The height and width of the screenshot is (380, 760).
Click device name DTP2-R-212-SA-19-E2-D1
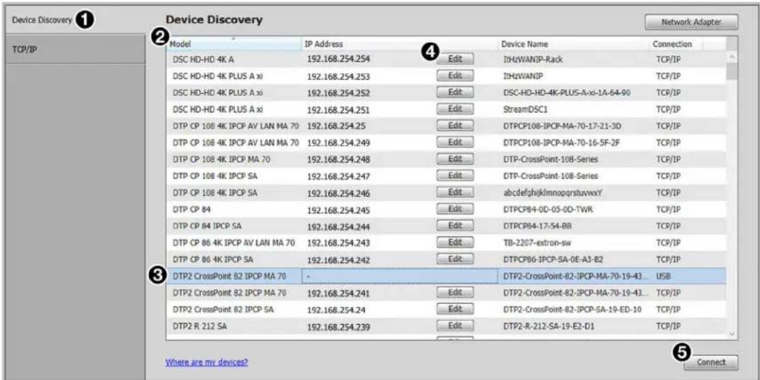tap(549, 326)
